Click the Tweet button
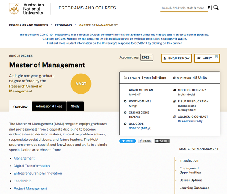The height and width of the screenshot is (194, 227). pos(127,141)
